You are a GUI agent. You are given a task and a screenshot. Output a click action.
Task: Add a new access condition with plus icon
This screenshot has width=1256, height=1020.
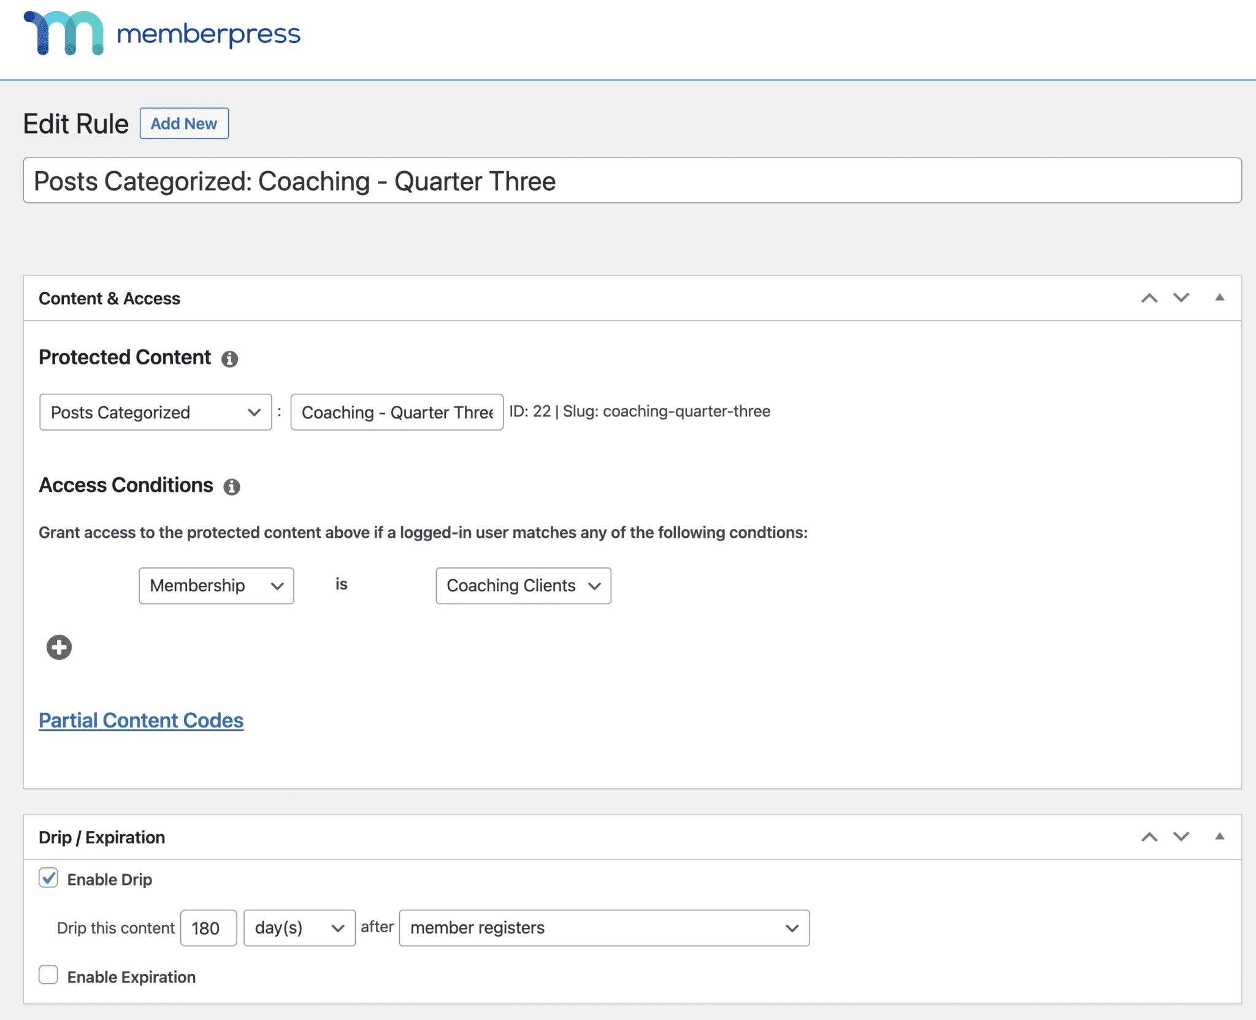[x=59, y=647]
